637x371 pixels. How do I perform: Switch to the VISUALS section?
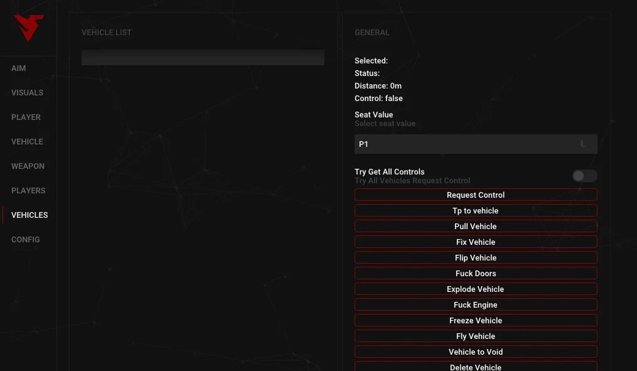pos(27,93)
